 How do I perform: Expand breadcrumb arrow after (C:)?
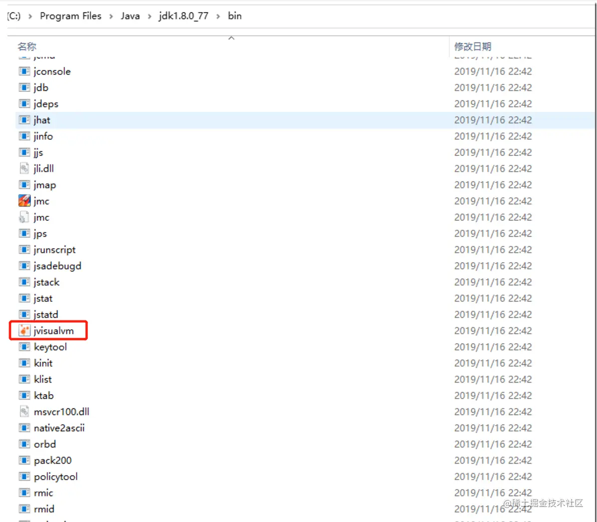click(30, 16)
